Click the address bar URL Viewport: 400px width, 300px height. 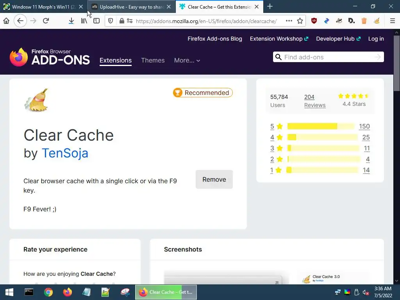pos(206,21)
